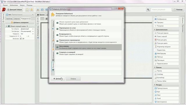Select the Контейнер component
This screenshot has width=186, height=105.
tap(166, 78)
